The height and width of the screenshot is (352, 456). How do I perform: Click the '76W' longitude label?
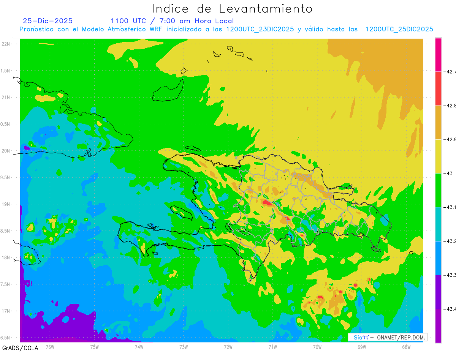coord(50,347)
